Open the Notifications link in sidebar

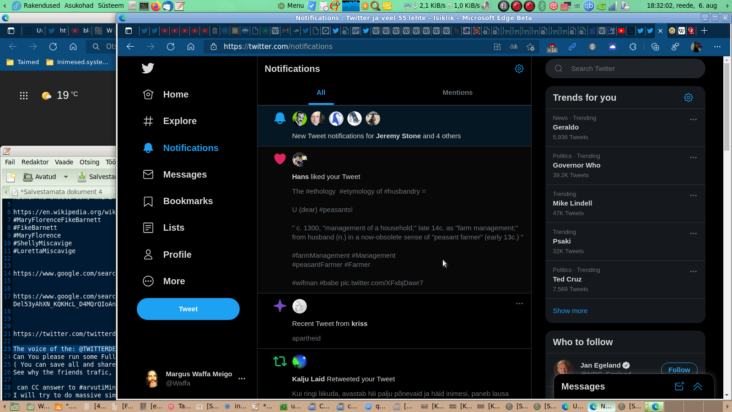181,148
